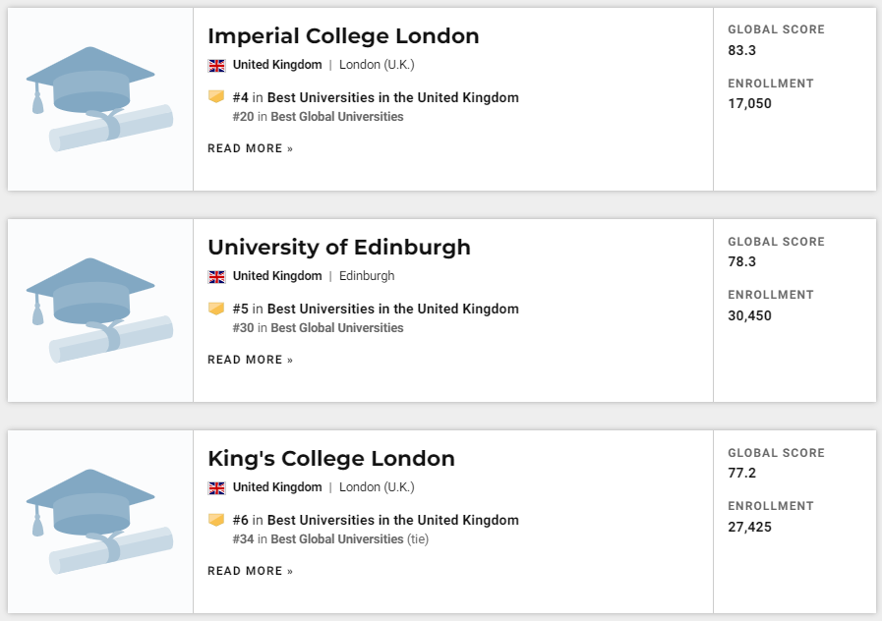Click UK flag icon under Imperial College London
882x621 pixels.
tap(217, 66)
